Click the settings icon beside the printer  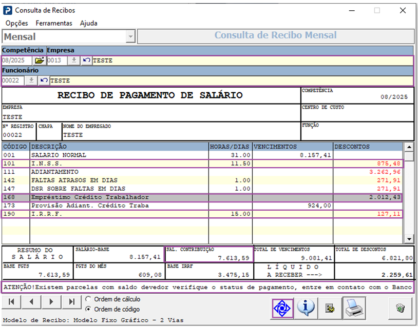point(330,308)
